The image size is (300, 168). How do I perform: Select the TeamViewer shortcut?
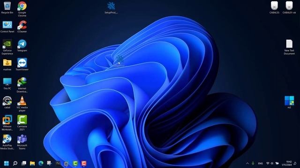pyautogui.click(x=22, y=64)
